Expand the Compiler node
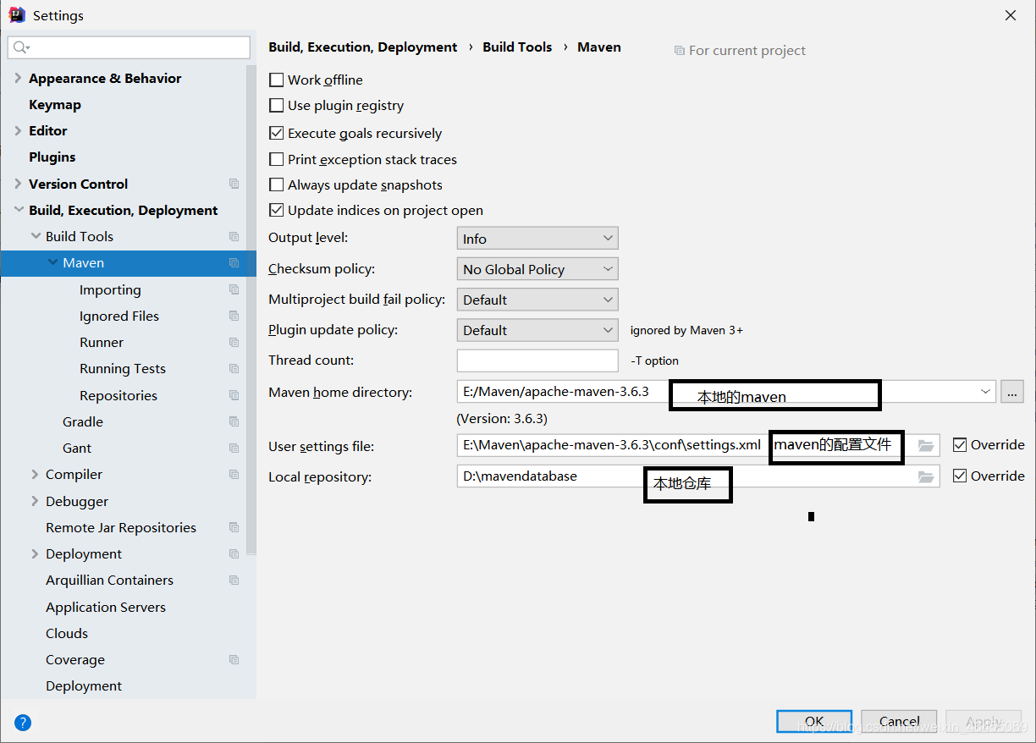Viewport: 1036px width, 743px height. 35,474
